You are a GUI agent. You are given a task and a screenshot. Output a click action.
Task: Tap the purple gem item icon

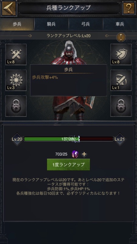tap(75, 154)
